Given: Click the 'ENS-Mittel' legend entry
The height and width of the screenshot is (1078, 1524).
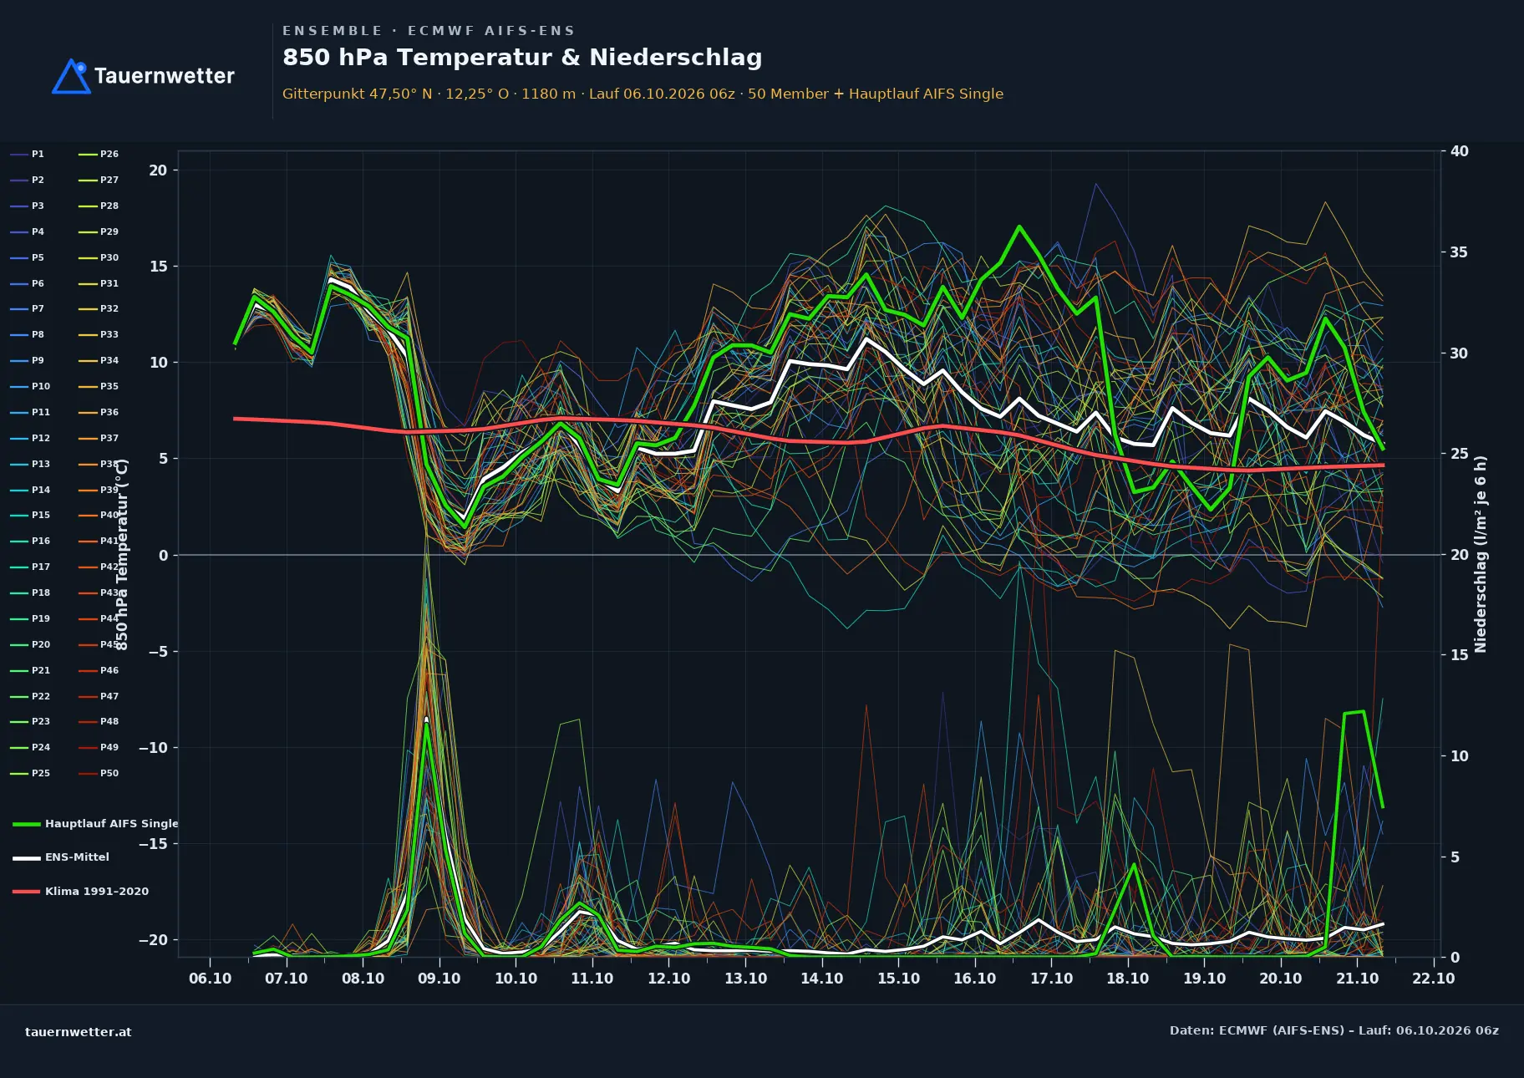Looking at the screenshot, I should [61, 857].
